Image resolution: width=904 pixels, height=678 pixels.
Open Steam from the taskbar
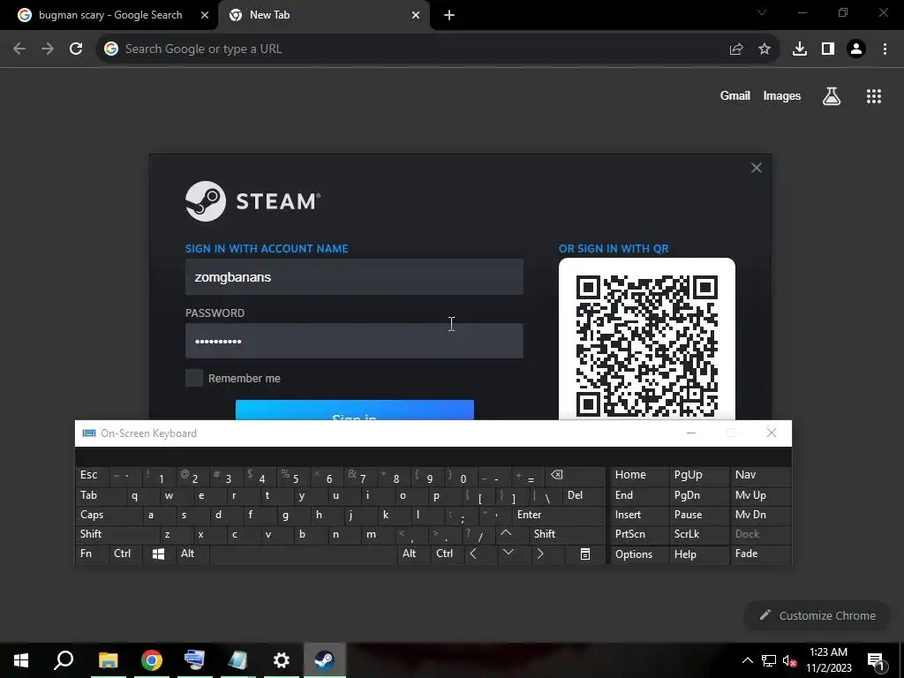pyautogui.click(x=325, y=660)
